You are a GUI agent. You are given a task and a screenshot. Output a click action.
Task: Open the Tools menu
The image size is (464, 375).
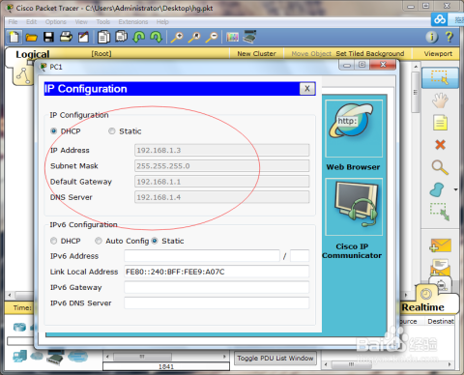pyautogui.click(x=103, y=22)
